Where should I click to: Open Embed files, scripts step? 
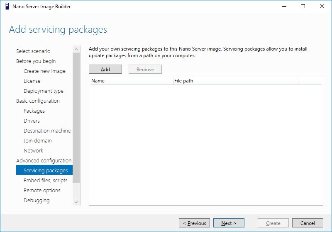(x=47, y=180)
